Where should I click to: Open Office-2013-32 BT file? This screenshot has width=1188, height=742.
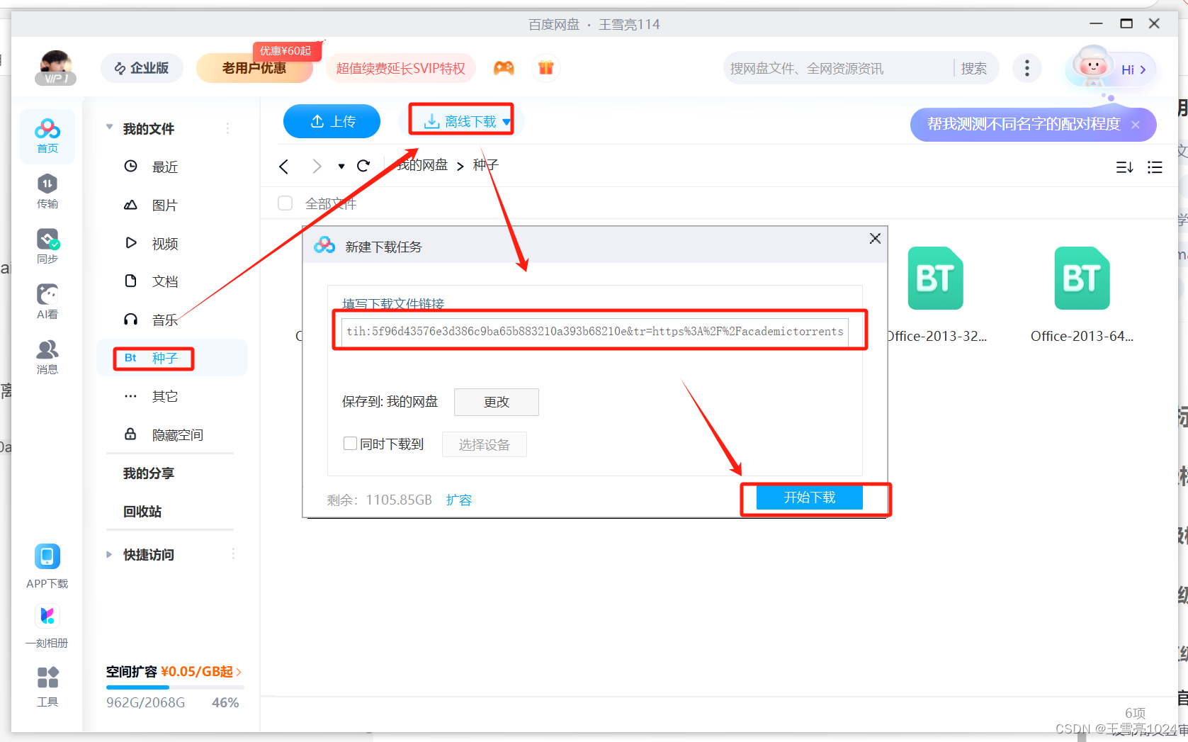[x=936, y=296]
